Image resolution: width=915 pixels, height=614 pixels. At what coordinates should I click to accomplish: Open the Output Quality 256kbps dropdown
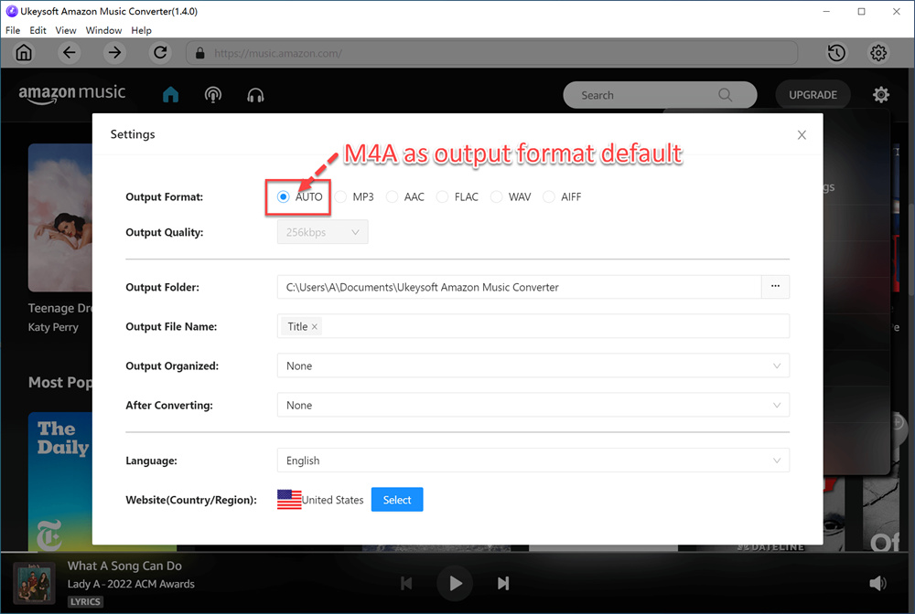pyautogui.click(x=322, y=232)
